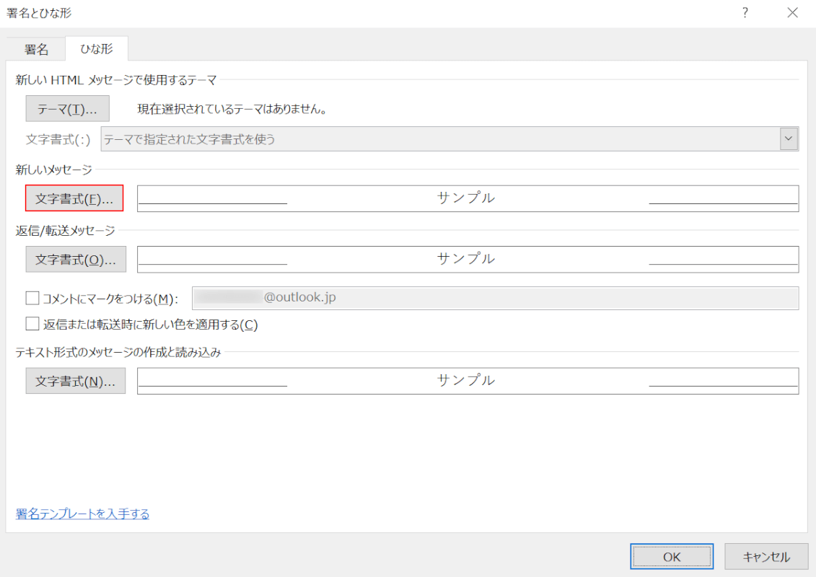Click the テキスト形式 sample preview box
816x577 pixels.
coord(468,381)
